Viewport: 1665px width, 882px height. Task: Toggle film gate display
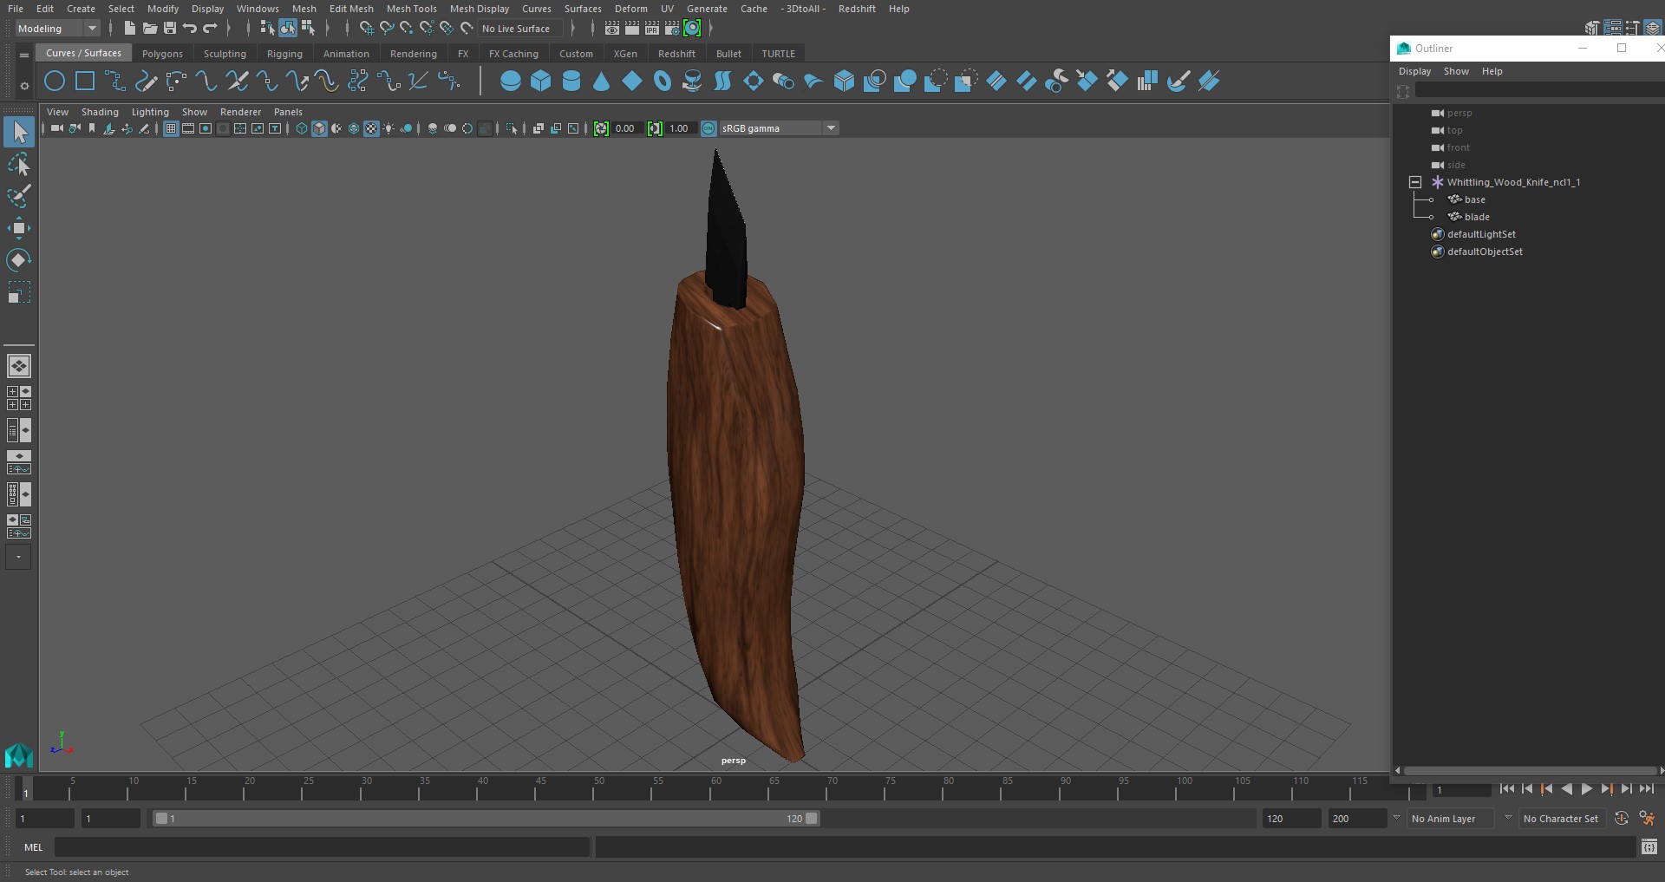tap(188, 128)
